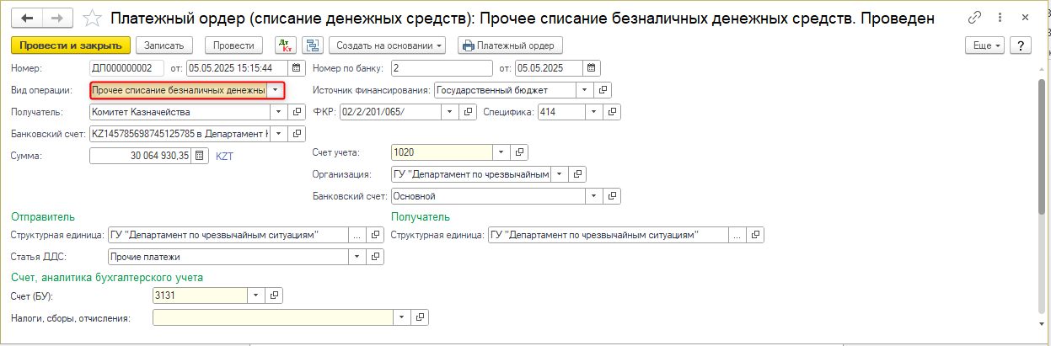This screenshot has height=346, width=1051.
Task: Copy link using the chain icon
Action: coord(976,18)
